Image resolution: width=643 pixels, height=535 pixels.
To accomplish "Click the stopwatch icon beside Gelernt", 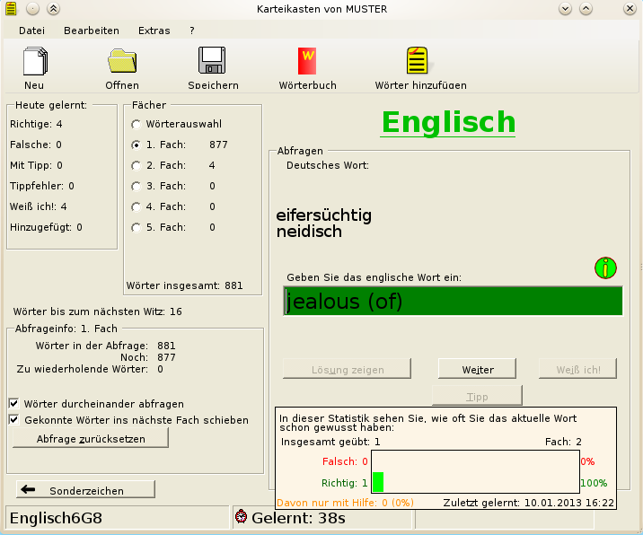I will [x=241, y=516].
